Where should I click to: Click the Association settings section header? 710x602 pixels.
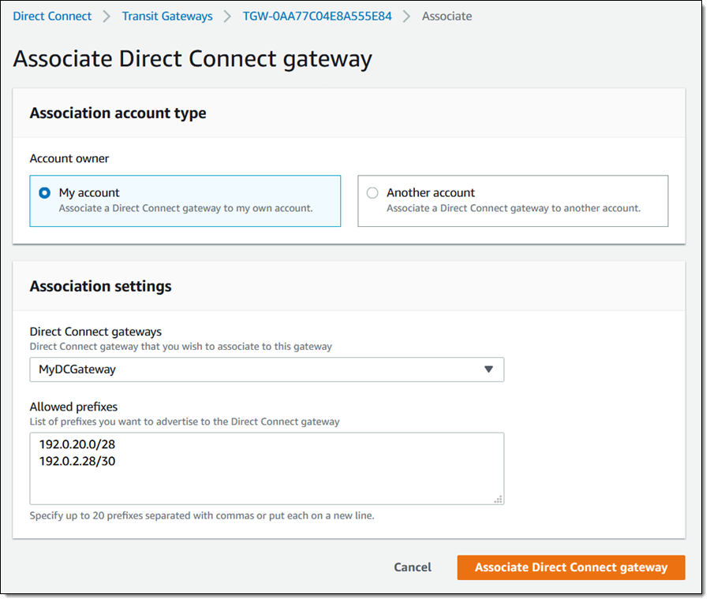pos(101,286)
